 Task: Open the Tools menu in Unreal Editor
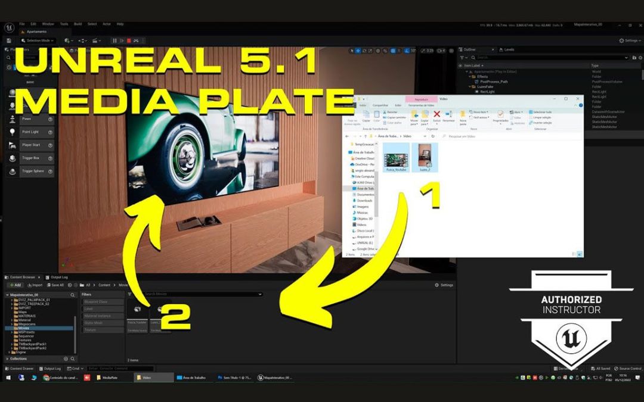pos(64,24)
